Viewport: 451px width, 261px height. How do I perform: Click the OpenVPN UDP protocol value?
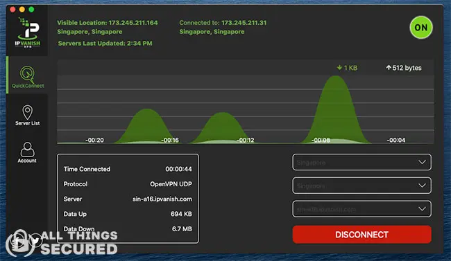(x=171, y=184)
